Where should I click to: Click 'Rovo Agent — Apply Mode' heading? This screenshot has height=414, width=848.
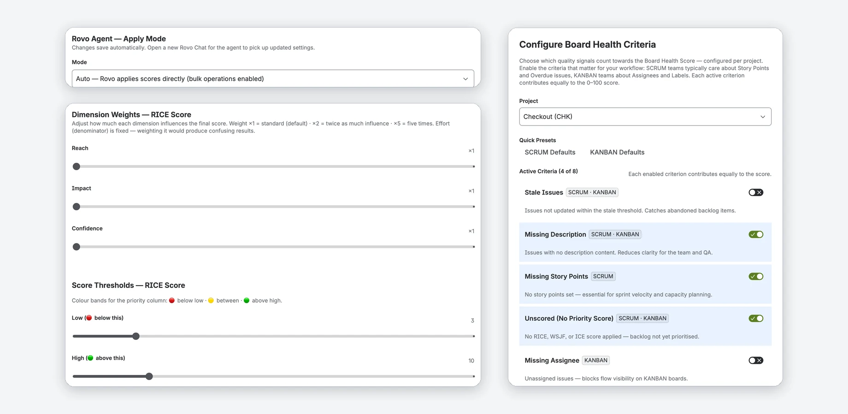[x=119, y=39]
